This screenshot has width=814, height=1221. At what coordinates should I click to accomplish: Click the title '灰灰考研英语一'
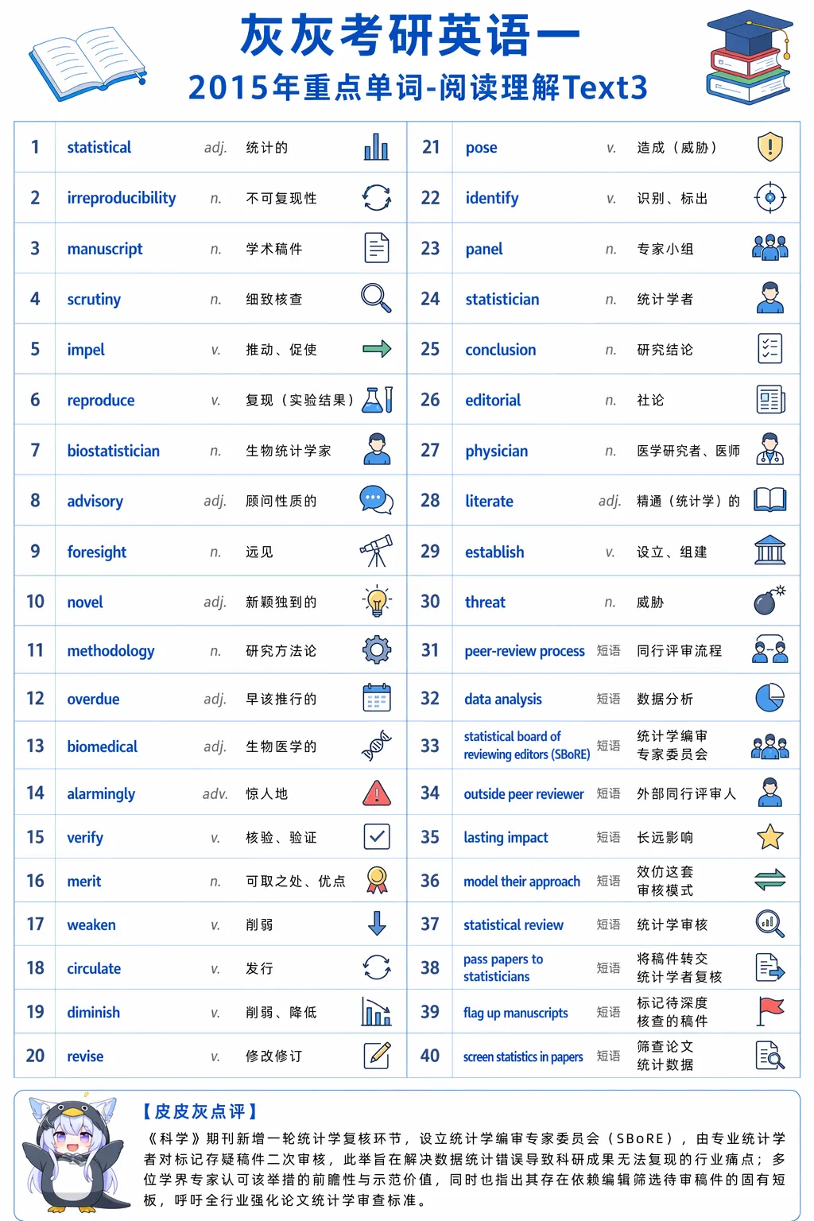coord(410,36)
